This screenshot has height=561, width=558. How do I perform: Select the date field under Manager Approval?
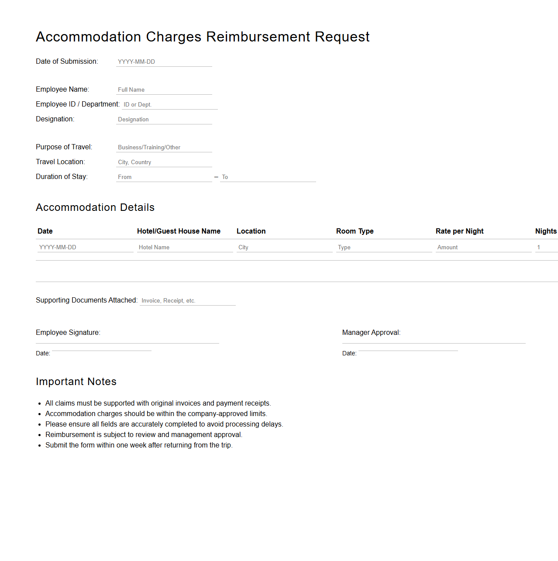click(408, 348)
